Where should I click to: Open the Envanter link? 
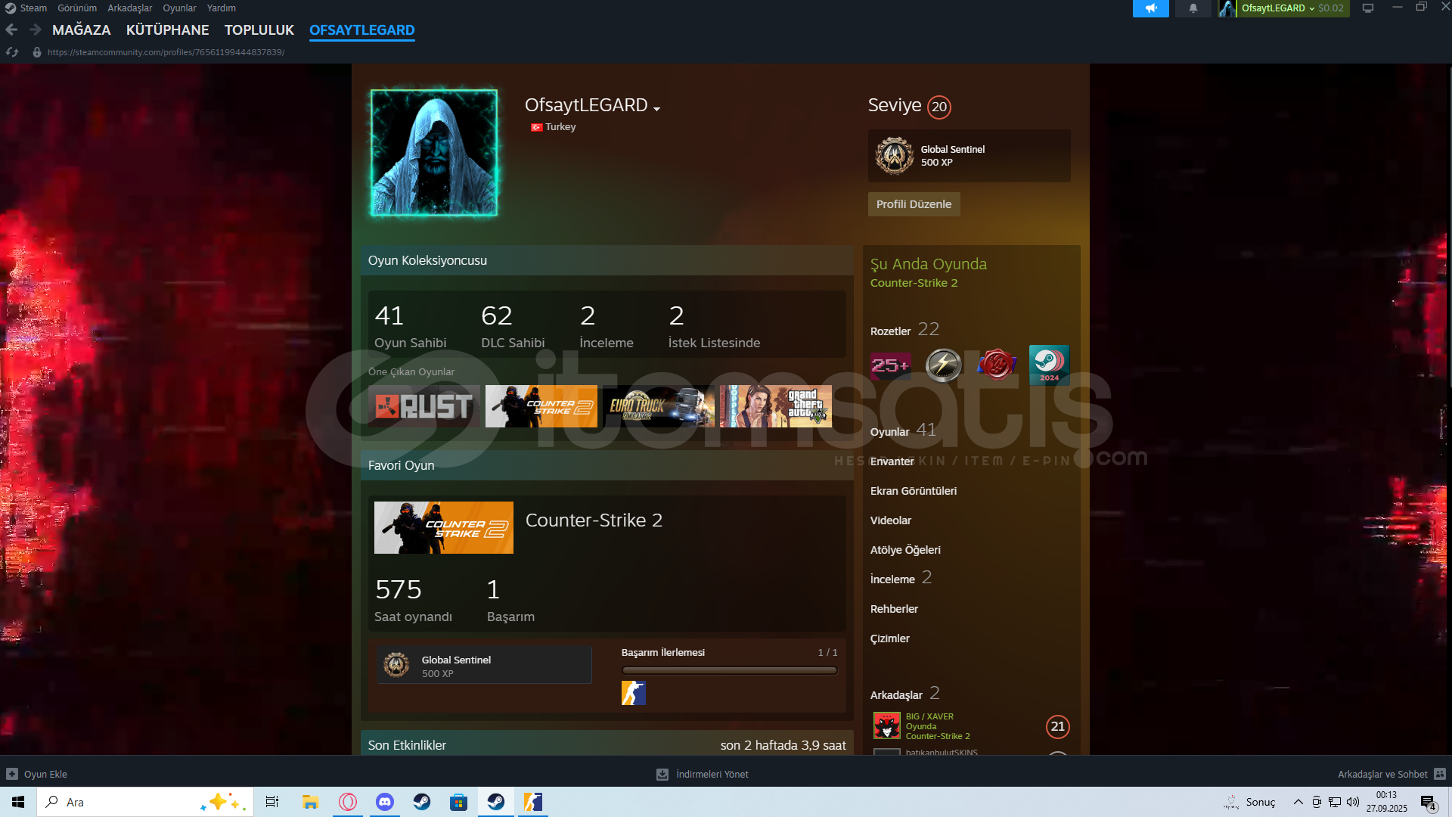click(x=892, y=461)
